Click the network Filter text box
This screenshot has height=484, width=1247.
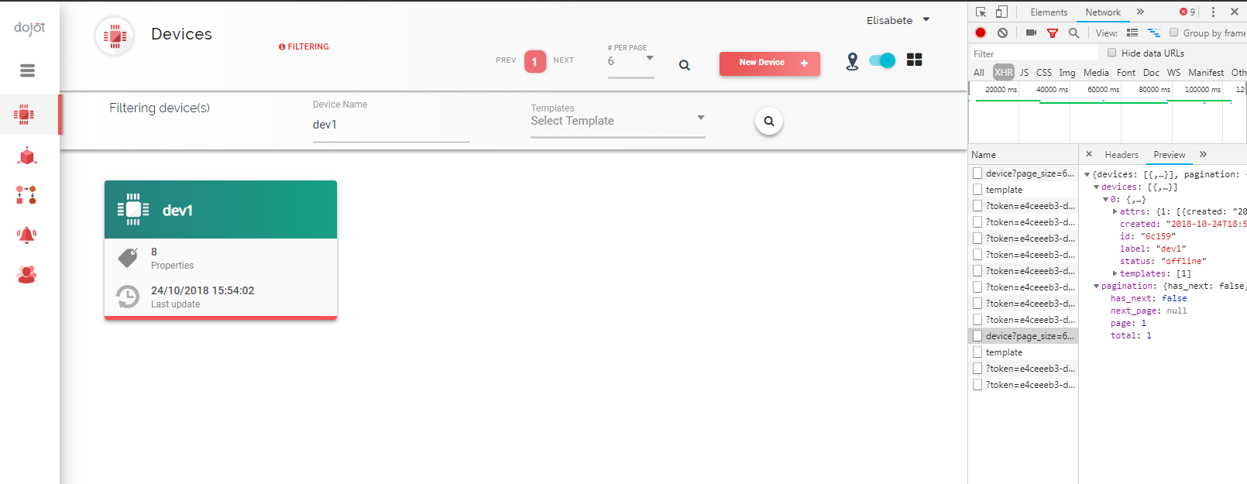(x=1034, y=53)
